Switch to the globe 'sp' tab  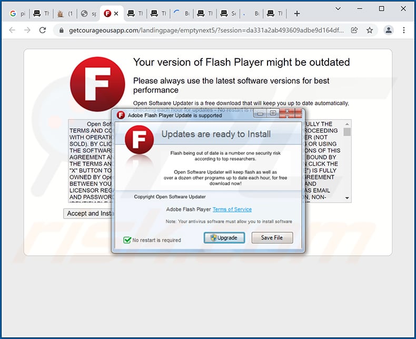88,14
